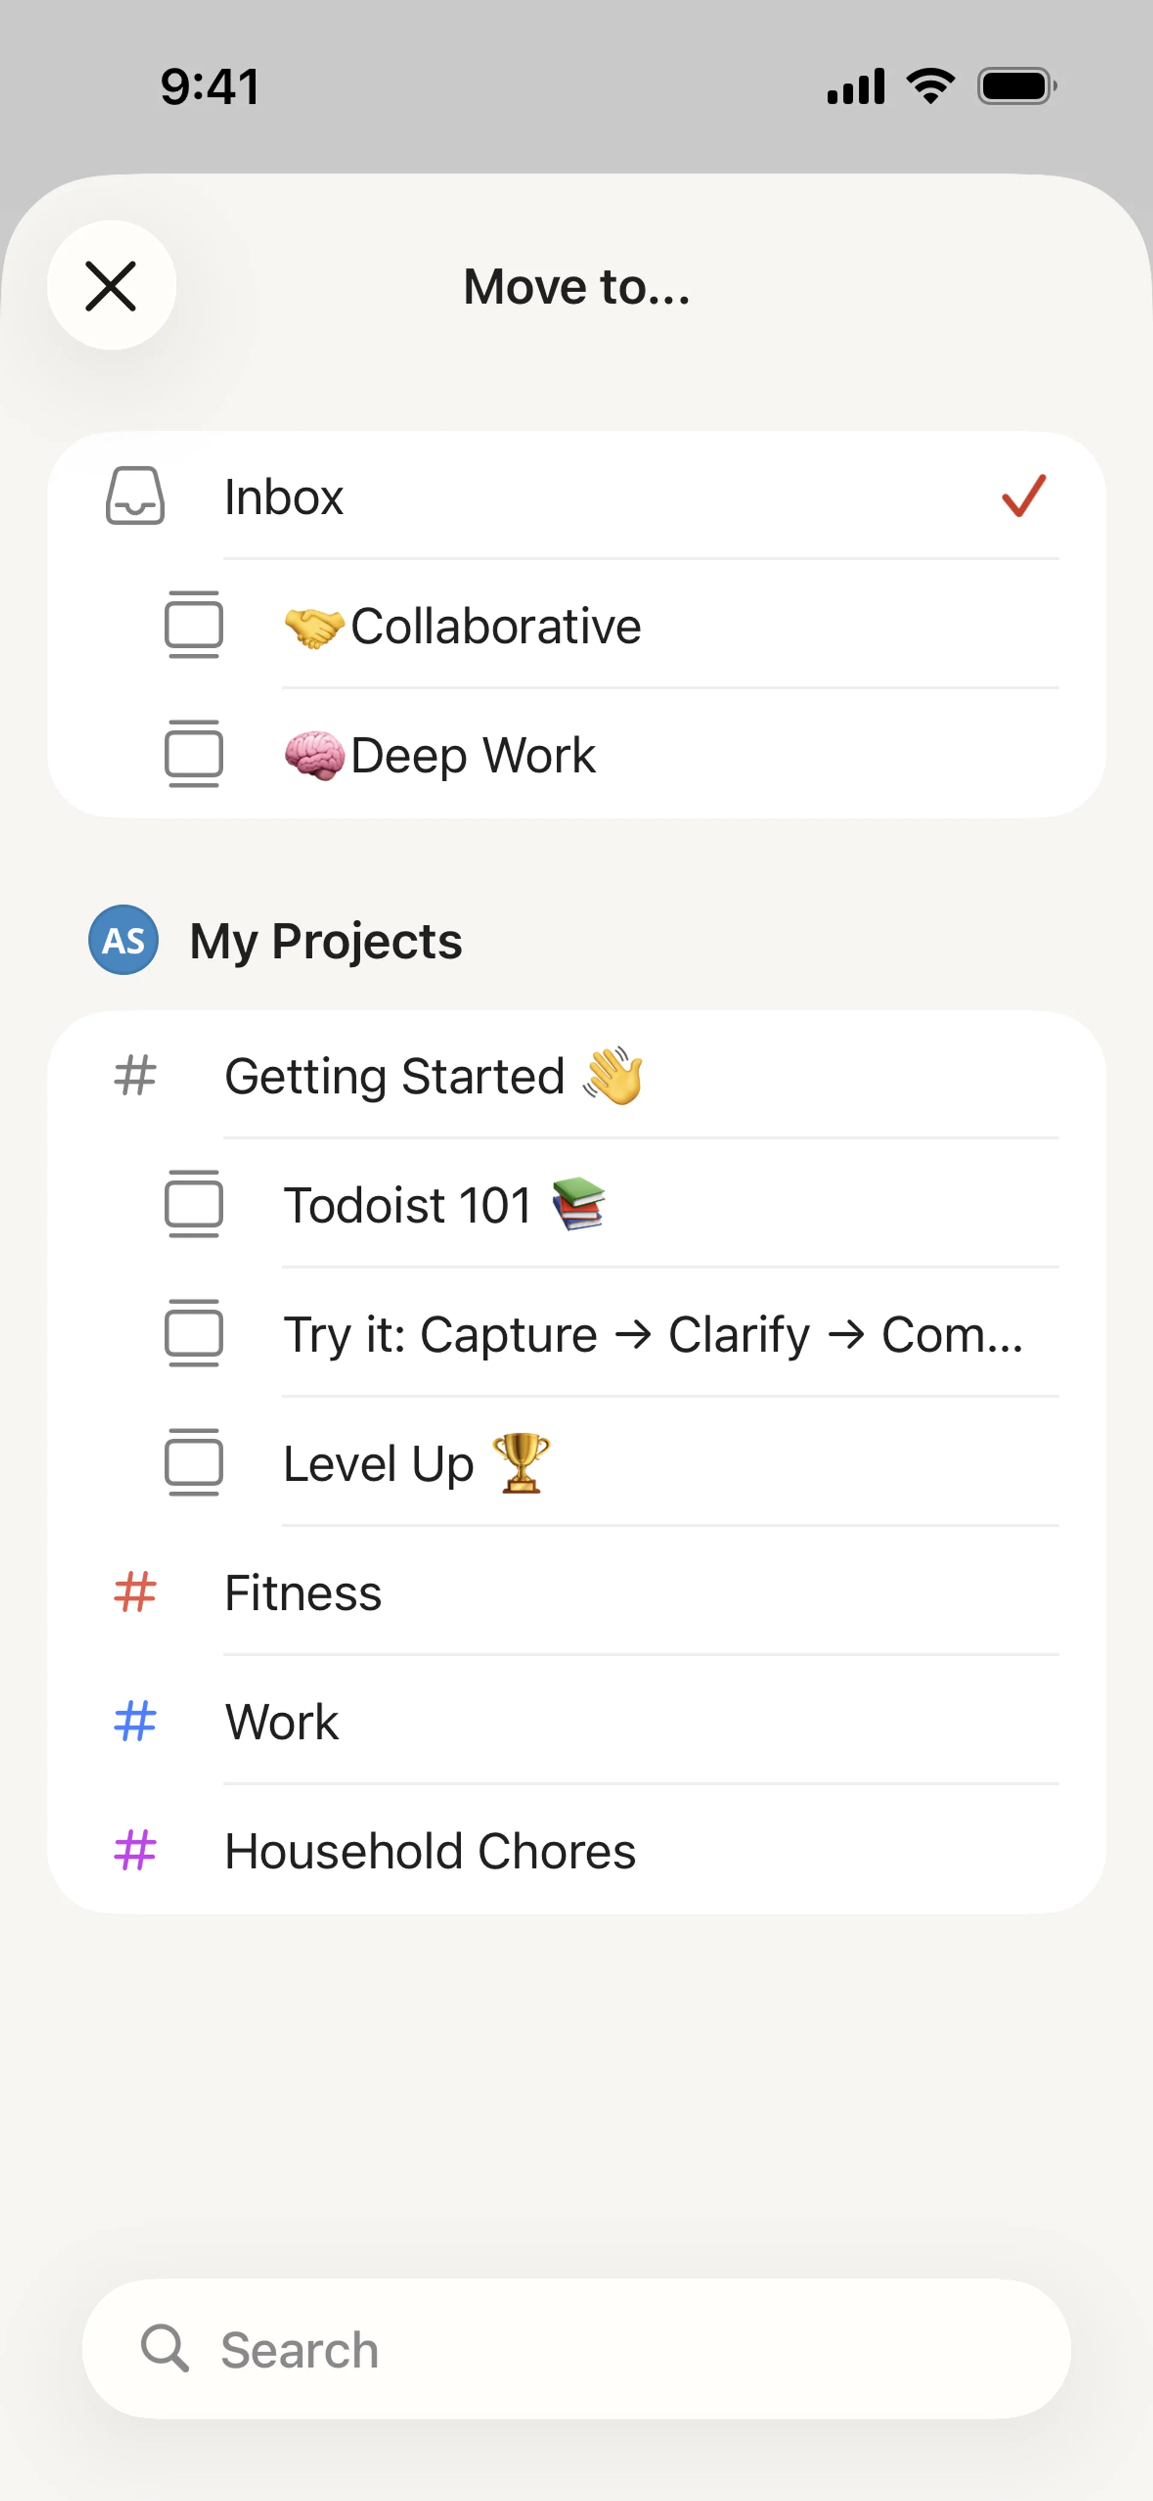Tap the AS profile avatar

[123, 940]
